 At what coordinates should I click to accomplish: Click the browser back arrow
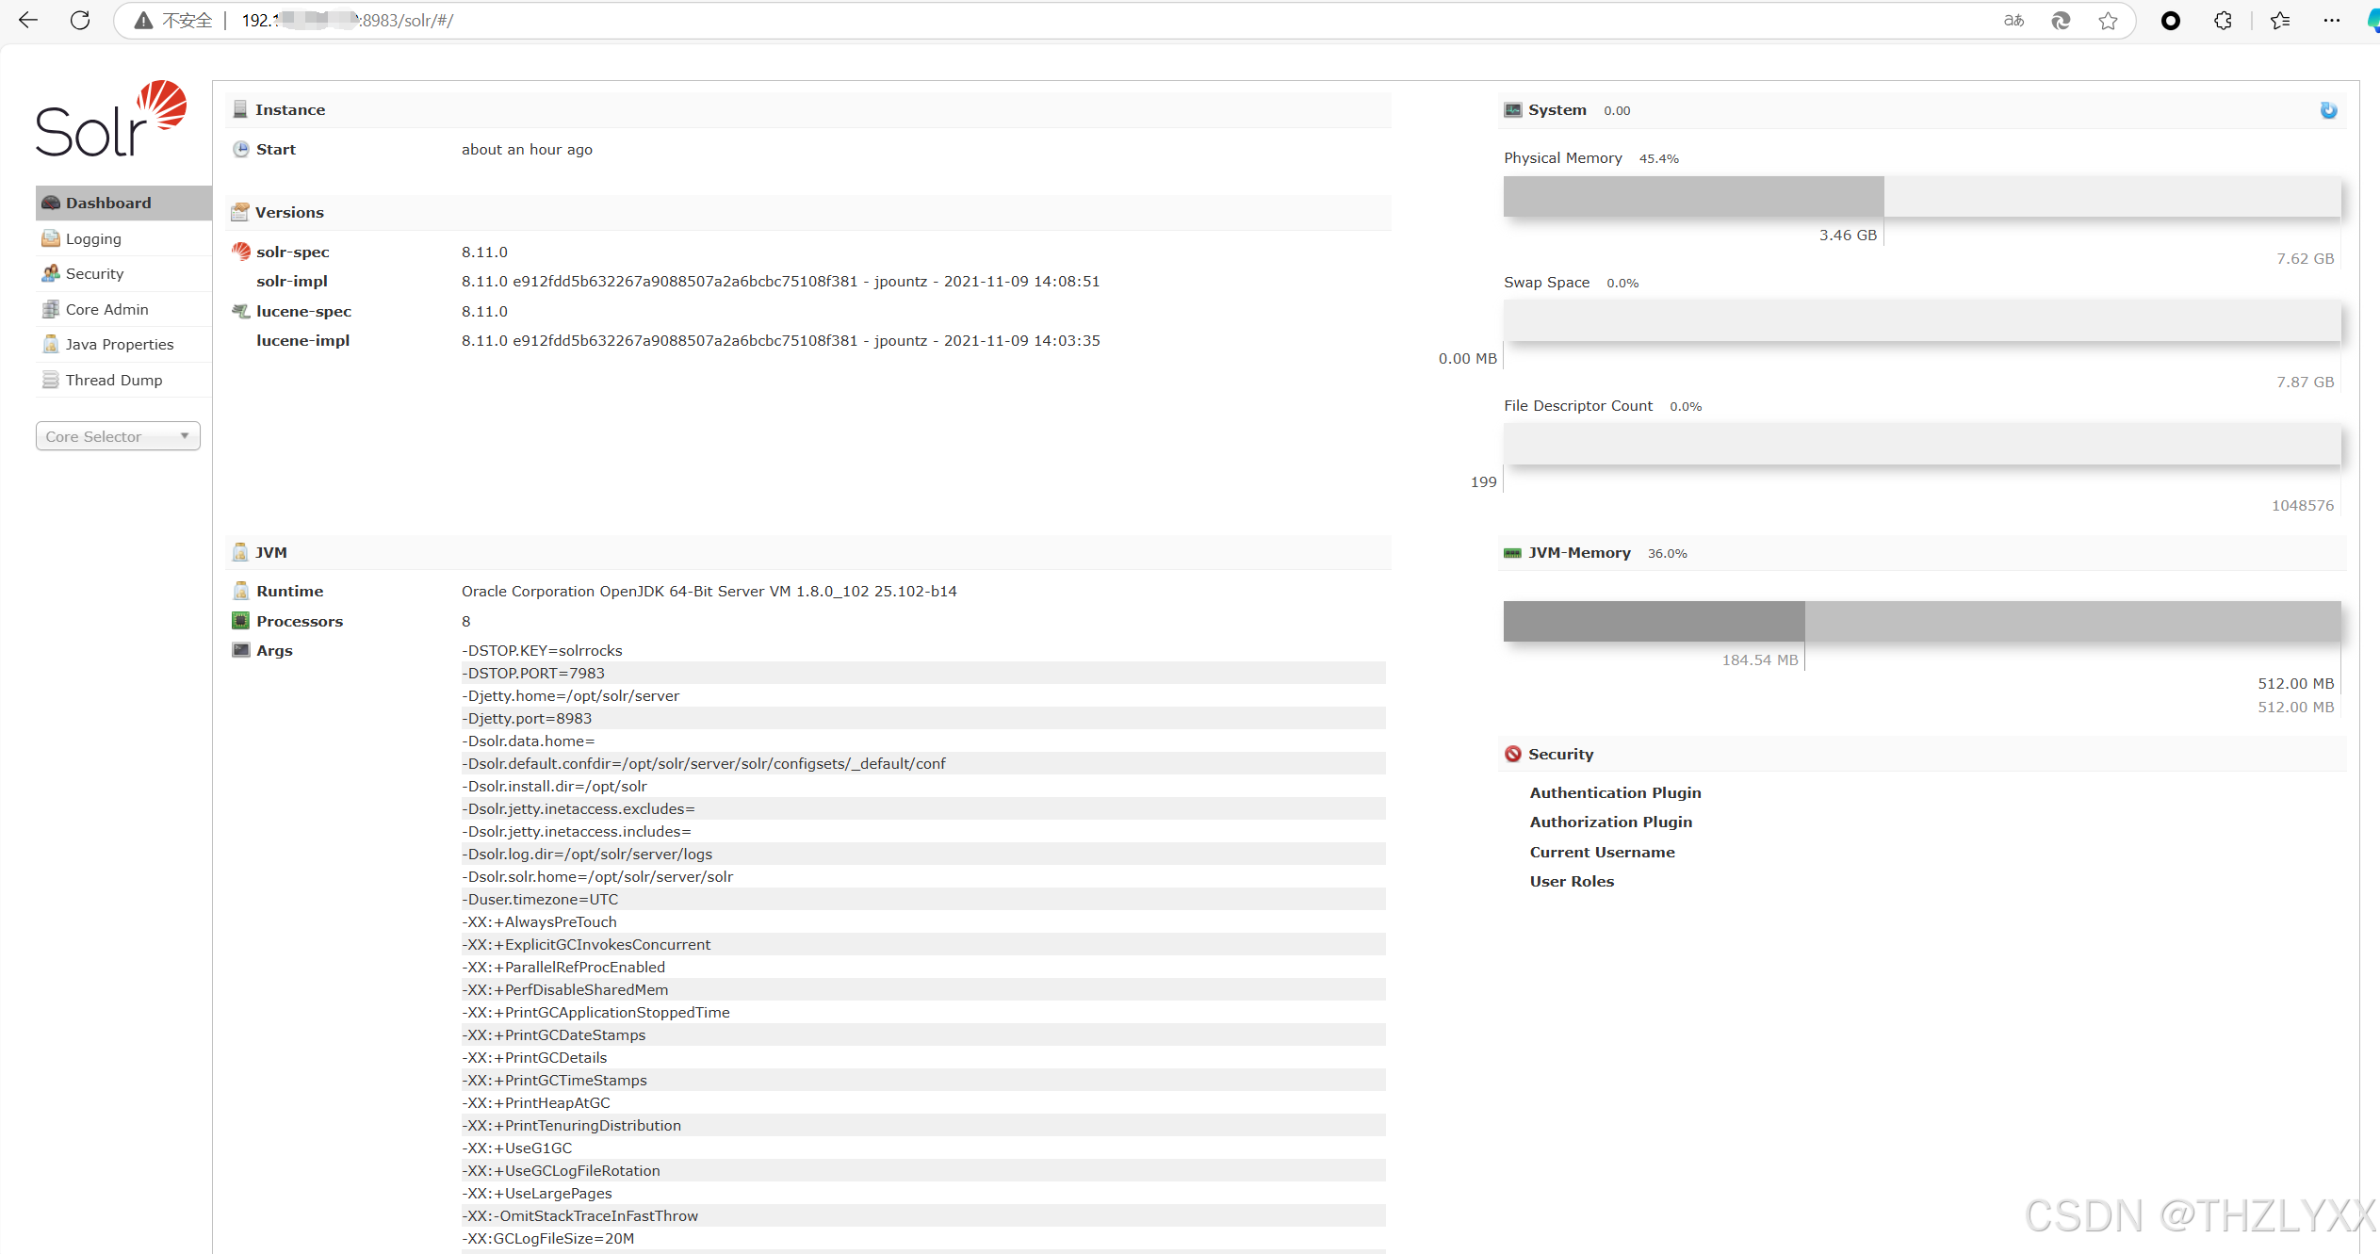[x=28, y=21]
